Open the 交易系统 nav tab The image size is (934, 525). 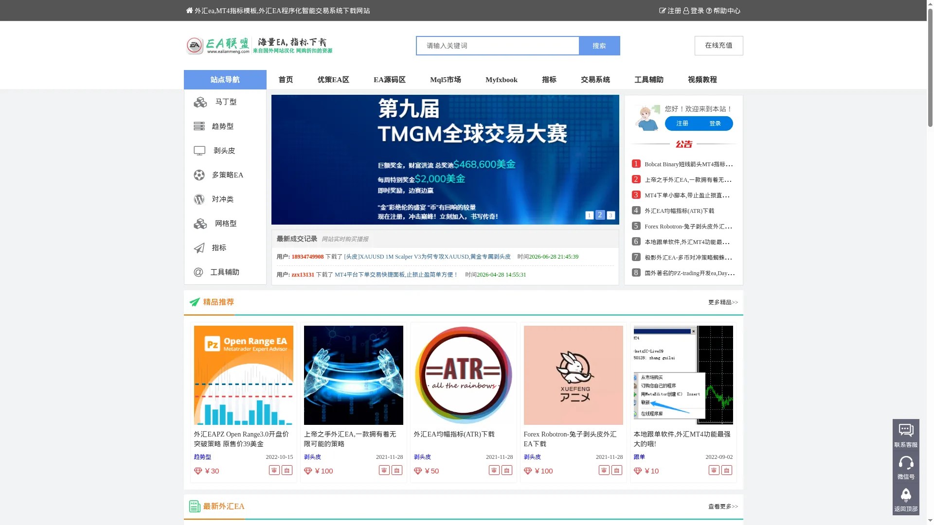595,80
